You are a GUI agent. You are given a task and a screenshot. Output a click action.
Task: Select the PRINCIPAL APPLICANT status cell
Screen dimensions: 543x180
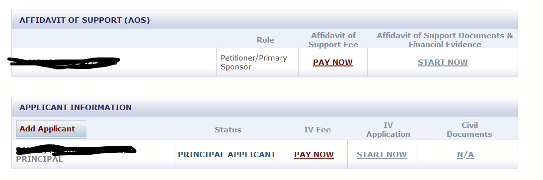227,154
